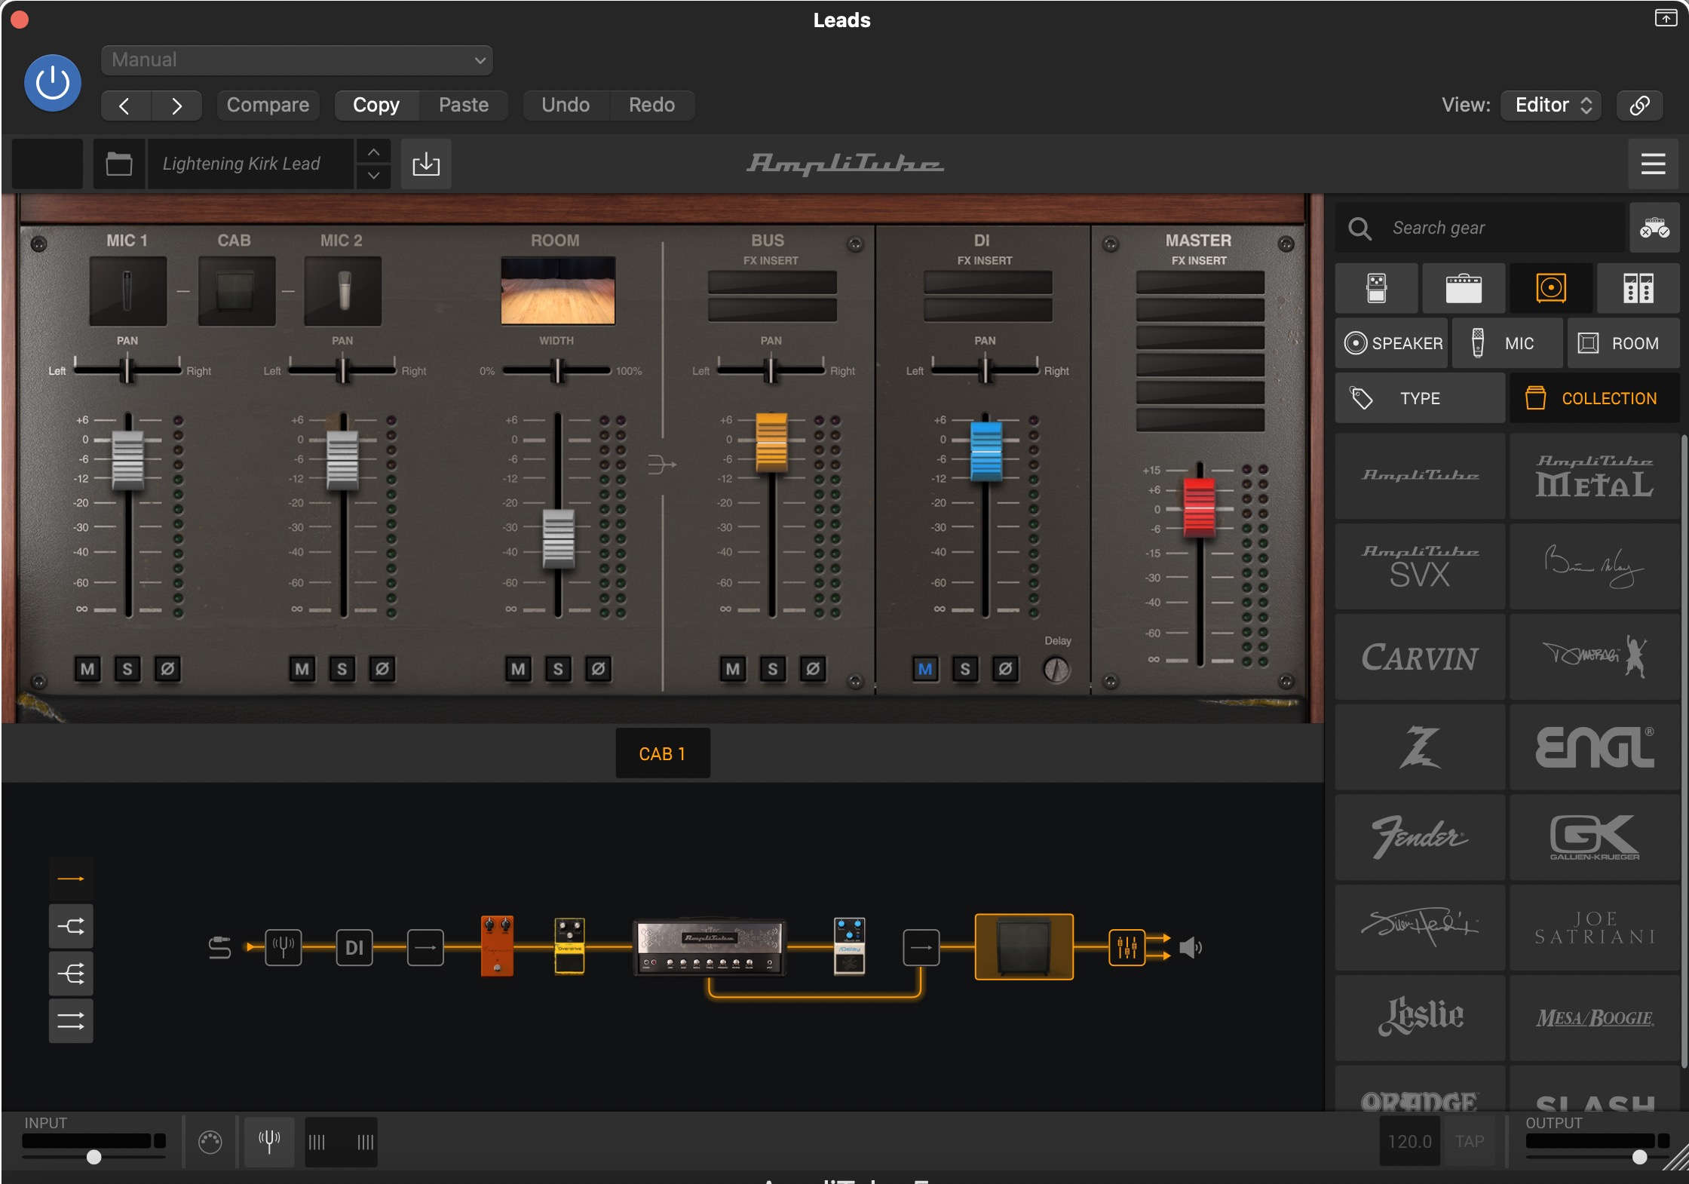Open the Fender collection
This screenshot has height=1184, width=1689.
[x=1420, y=837]
